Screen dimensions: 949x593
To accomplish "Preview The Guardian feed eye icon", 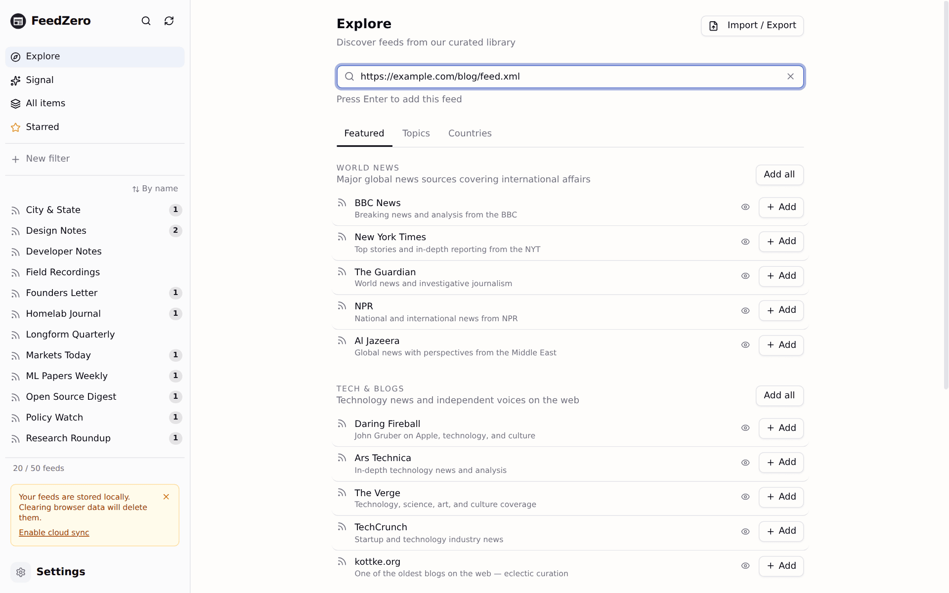I will coord(745,276).
